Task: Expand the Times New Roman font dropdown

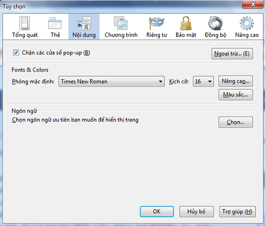Action: pyautogui.click(x=111, y=81)
